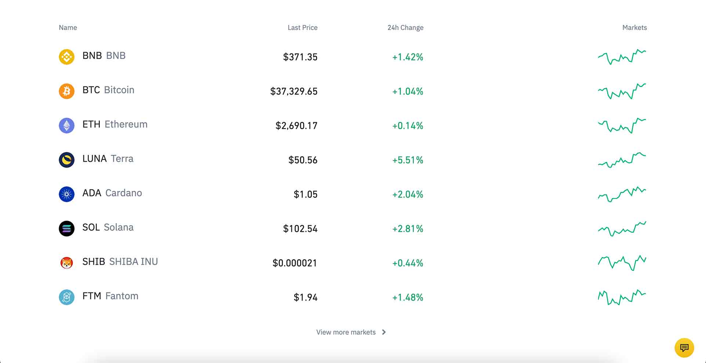The width and height of the screenshot is (706, 363).
Task: Click the LUNA market sparkline chart
Action: (x=622, y=160)
